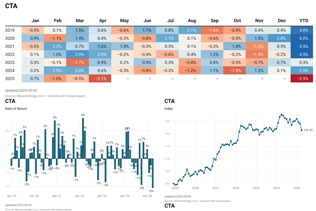Click the 121.41 end label on Index chart

point(308,130)
